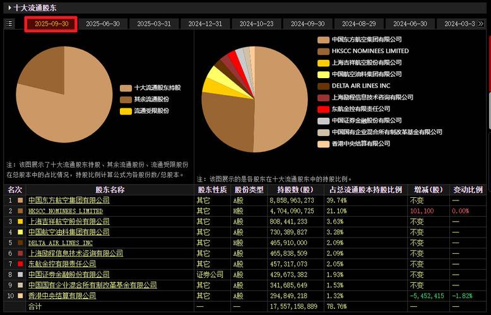
Task: Click the cell 8,858,963,273
Action: point(292,200)
